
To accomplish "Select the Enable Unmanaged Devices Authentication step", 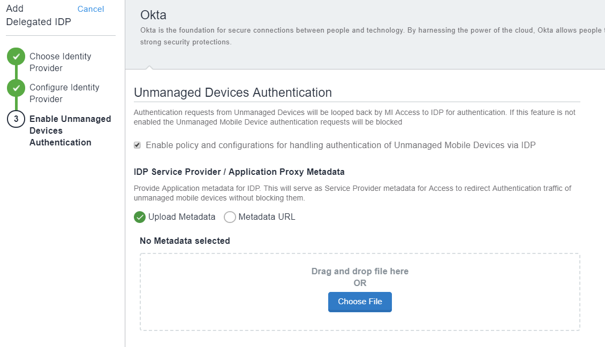I will point(70,130).
